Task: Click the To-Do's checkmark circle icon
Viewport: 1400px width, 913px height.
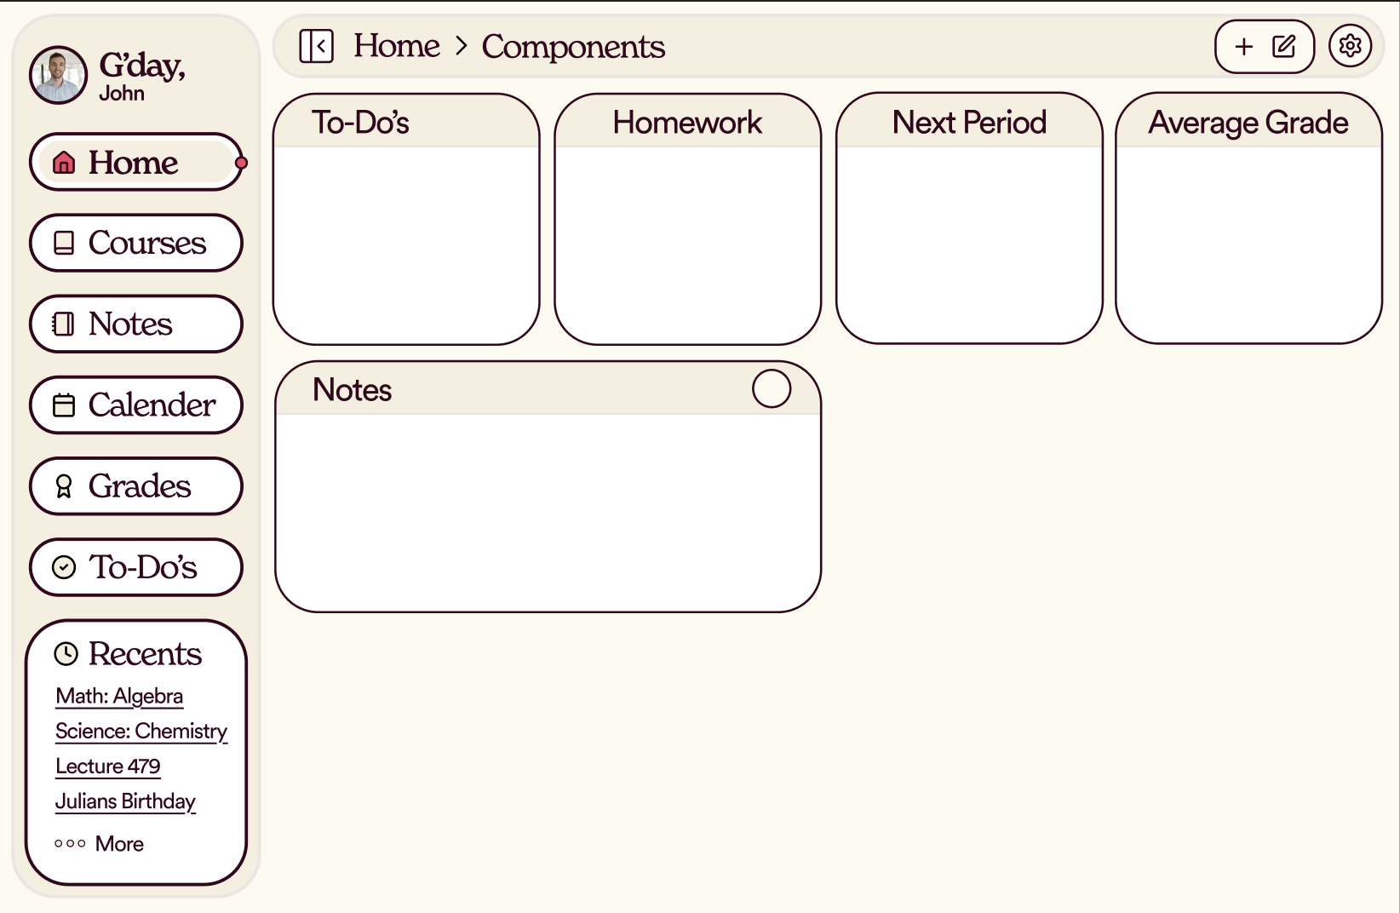Action: click(64, 567)
